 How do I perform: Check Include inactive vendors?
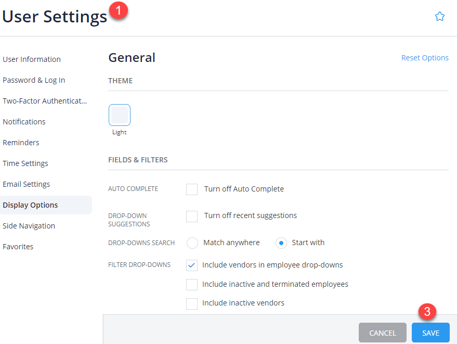point(191,302)
